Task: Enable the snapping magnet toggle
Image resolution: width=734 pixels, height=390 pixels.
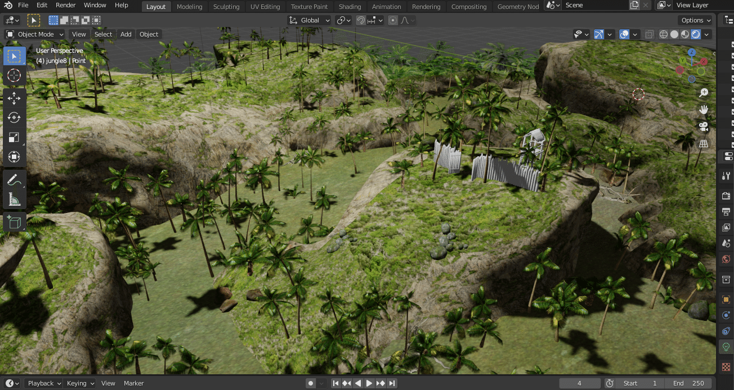Action: pyautogui.click(x=361, y=20)
